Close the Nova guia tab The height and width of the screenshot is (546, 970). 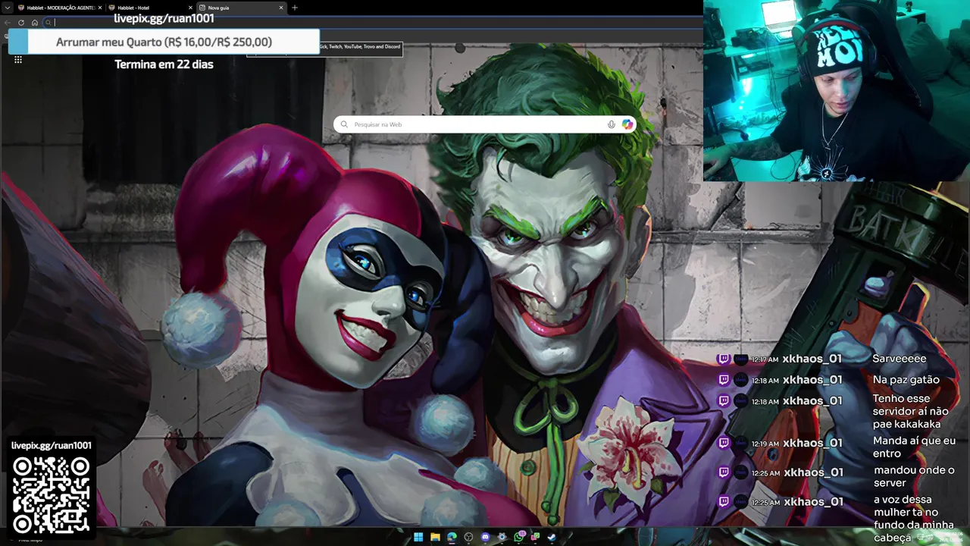[281, 8]
